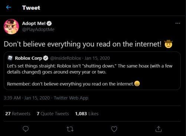Open the quoted Roblox tweet text
The height and width of the screenshot is (136, 186).
90,75
